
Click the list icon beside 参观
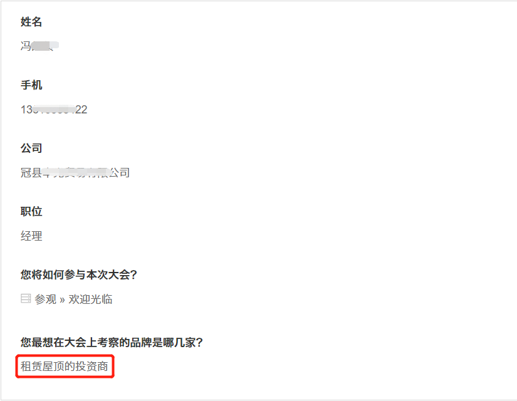[x=26, y=299]
